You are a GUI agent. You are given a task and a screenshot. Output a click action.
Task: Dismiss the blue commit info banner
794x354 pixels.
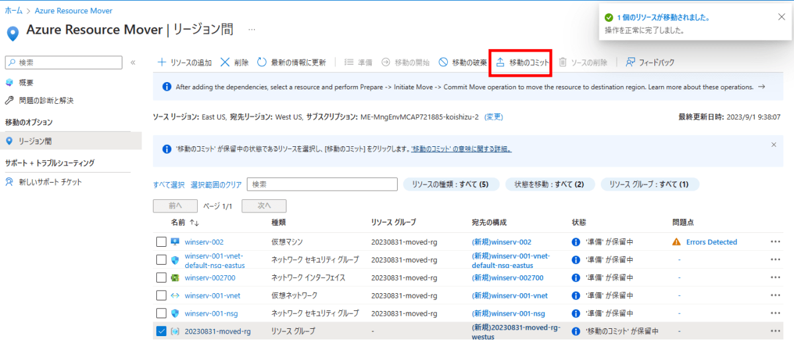pos(774,144)
